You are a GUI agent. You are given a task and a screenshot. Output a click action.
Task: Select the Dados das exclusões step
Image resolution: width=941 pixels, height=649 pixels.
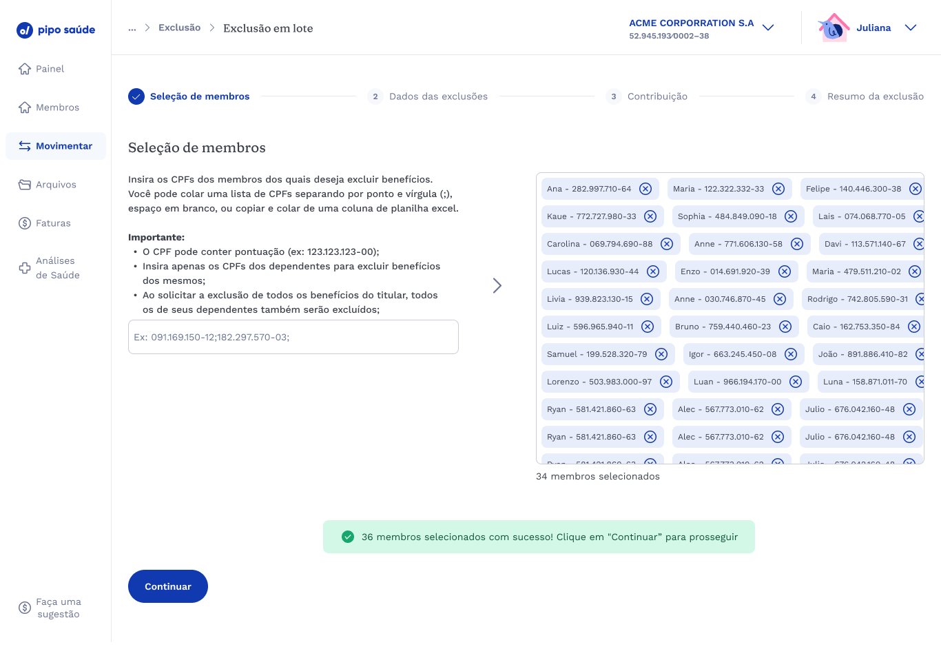pos(437,96)
